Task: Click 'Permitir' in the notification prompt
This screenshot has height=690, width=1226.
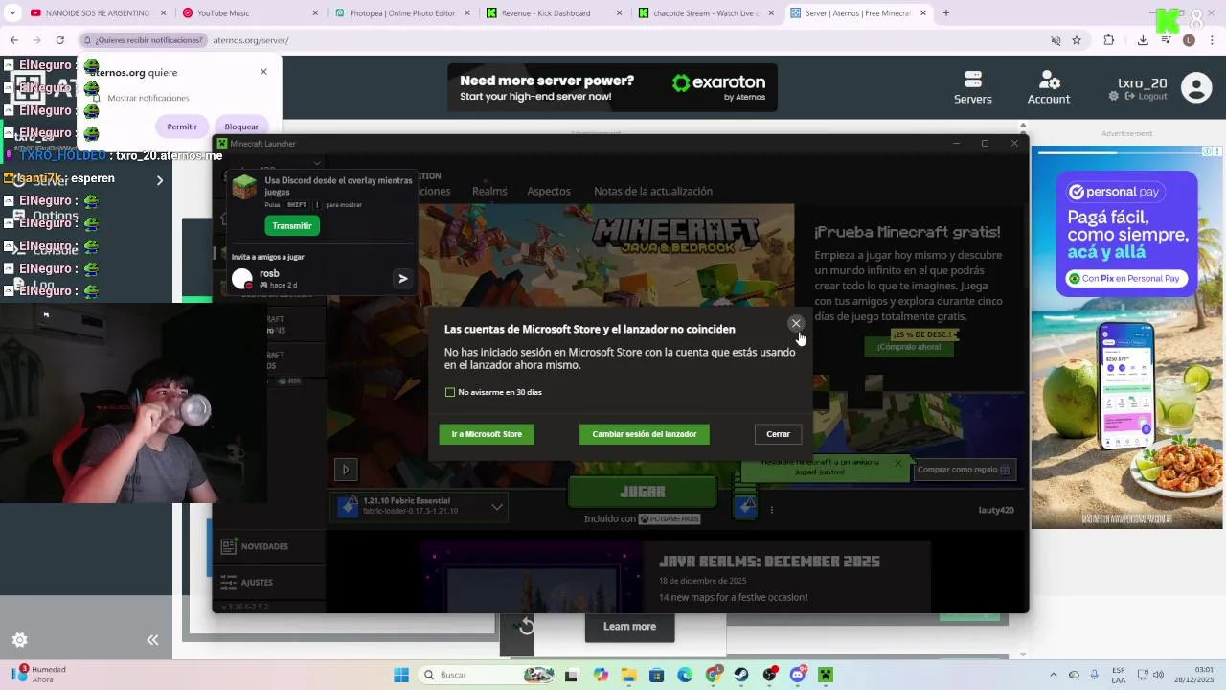Action: (182, 126)
